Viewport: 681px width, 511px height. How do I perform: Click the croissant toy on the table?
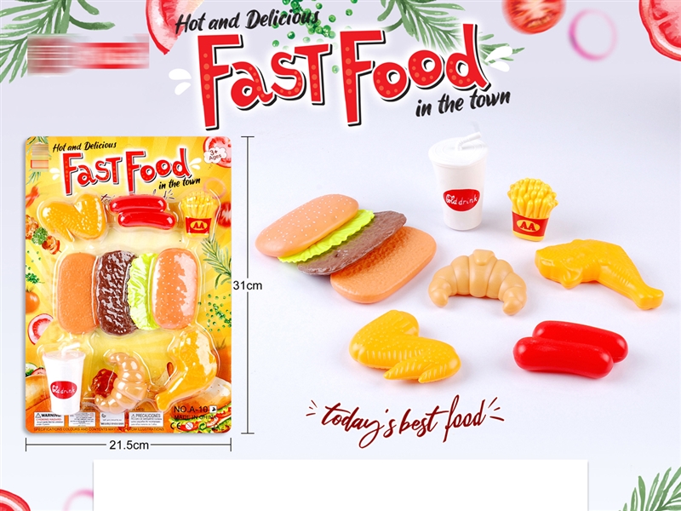coord(478,281)
